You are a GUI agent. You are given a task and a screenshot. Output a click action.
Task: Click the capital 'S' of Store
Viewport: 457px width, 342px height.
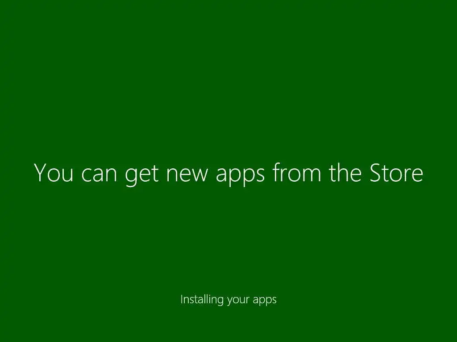[376, 173]
